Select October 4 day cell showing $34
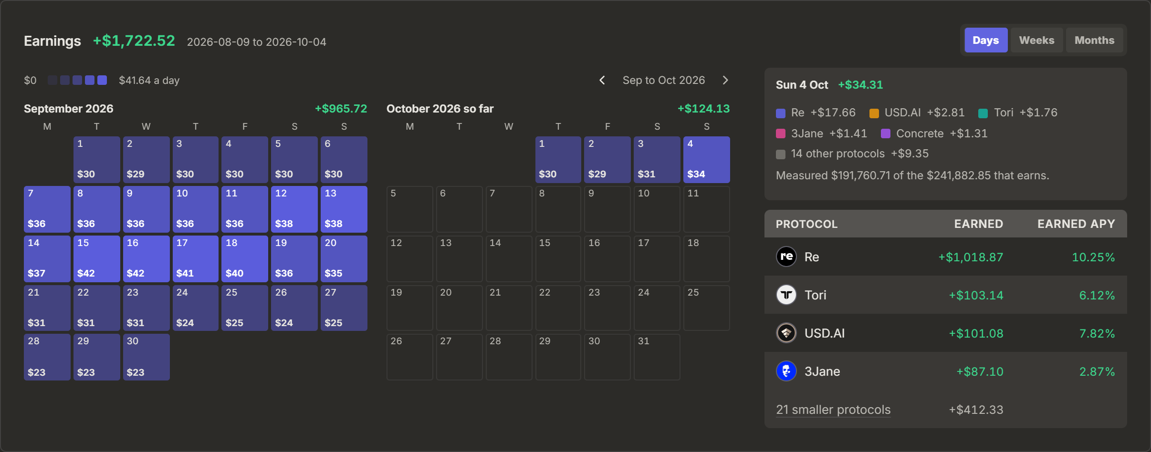Screen dimensions: 1151x452 (707, 160)
